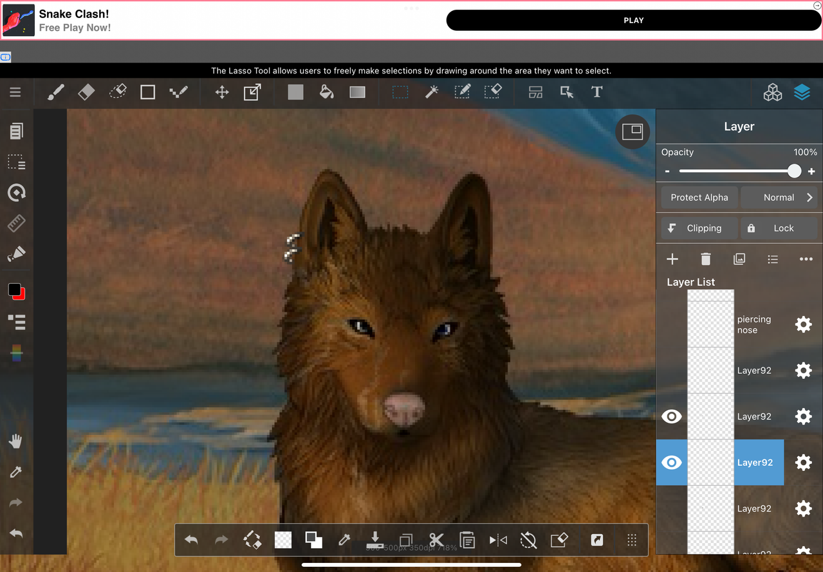Open settings for piercing nose layer
The width and height of the screenshot is (823, 572).
click(803, 324)
